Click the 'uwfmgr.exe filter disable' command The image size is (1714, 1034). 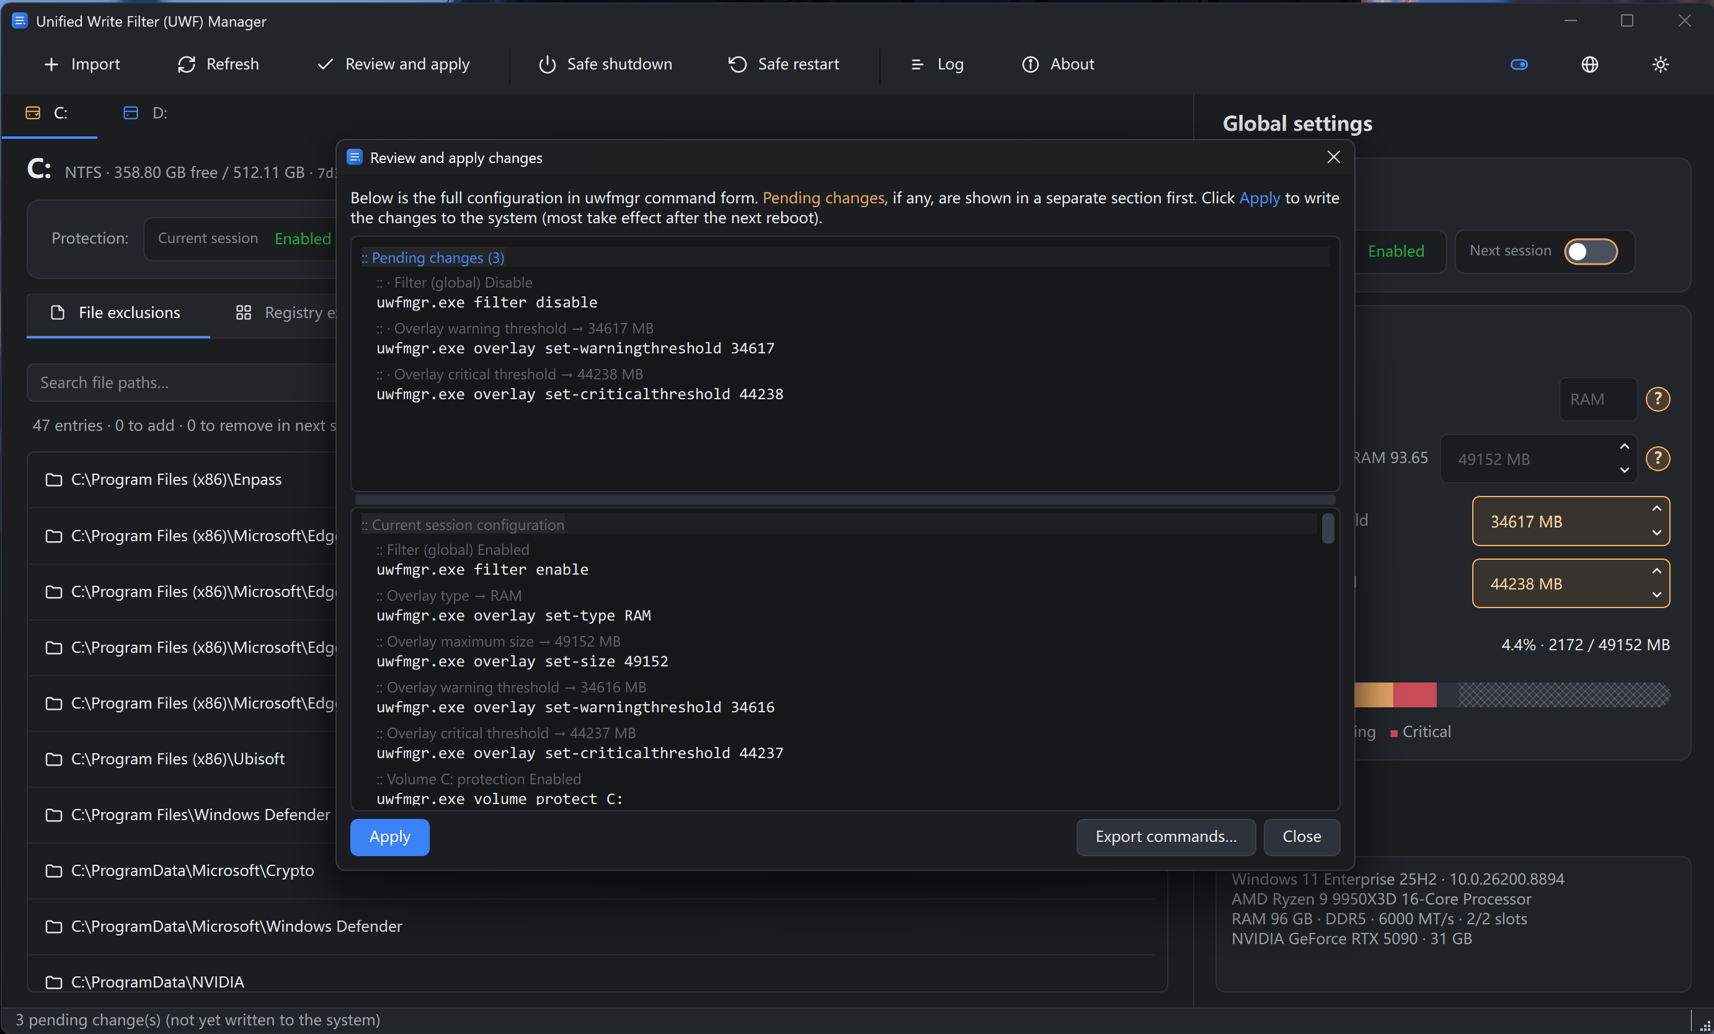coord(486,303)
